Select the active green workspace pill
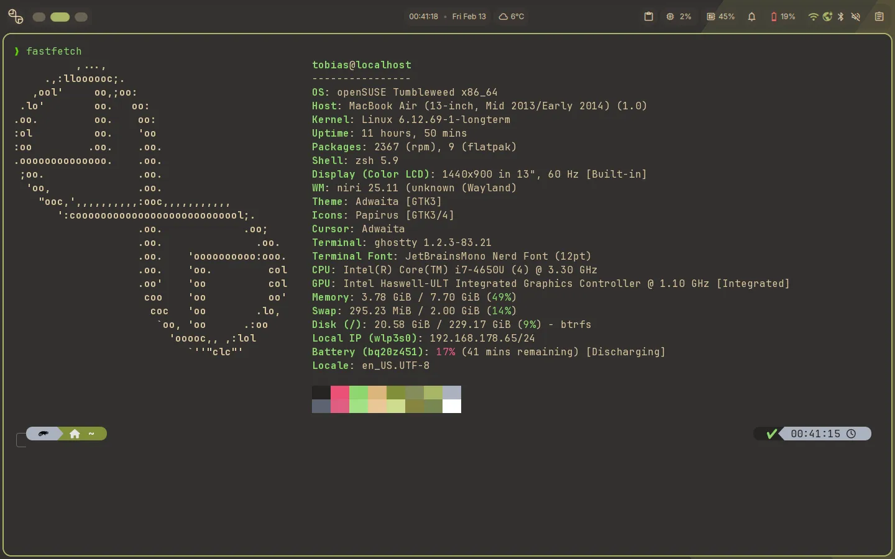The image size is (895, 559). pos(60,17)
